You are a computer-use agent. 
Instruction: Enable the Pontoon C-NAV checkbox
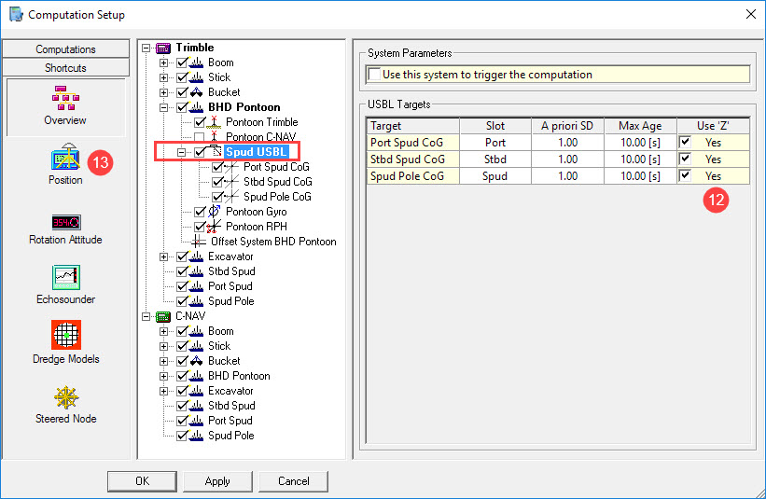(199, 137)
